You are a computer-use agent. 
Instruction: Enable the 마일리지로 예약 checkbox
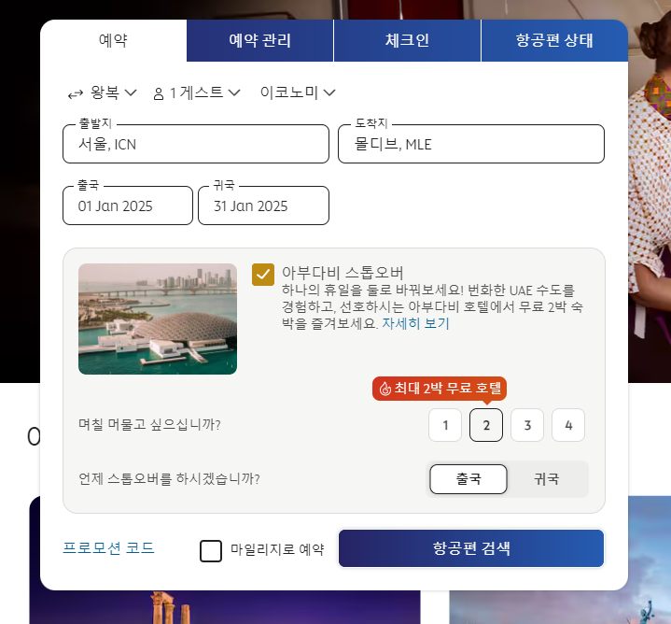(x=211, y=550)
